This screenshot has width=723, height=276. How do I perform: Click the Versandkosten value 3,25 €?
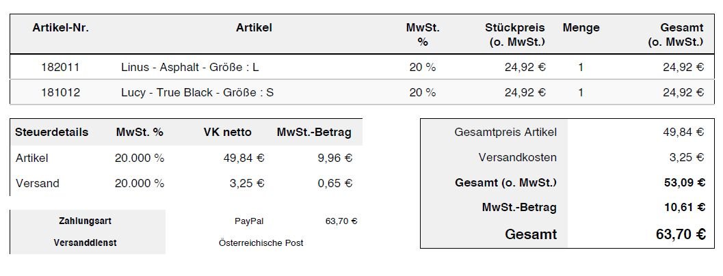click(687, 158)
